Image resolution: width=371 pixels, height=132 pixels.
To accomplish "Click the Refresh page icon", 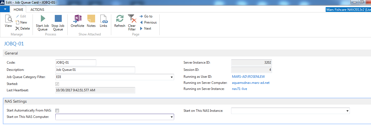I will click(x=120, y=19).
